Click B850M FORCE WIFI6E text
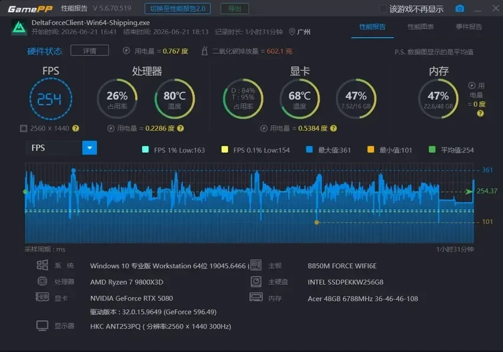Image resolution: width=503 pixels, height=352 pixels. click(342, 266)
